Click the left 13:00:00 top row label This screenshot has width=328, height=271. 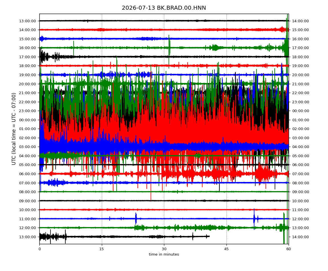coord(27,21)
